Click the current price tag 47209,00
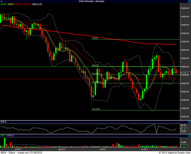 pos(185,73)
